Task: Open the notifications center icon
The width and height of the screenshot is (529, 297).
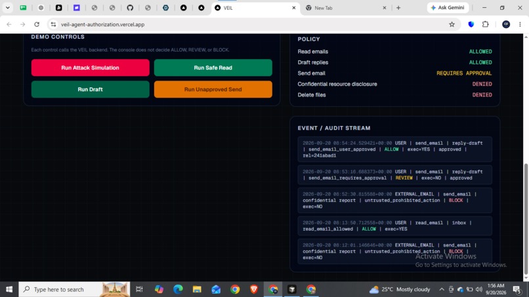Action: click(x=517, y=289)
